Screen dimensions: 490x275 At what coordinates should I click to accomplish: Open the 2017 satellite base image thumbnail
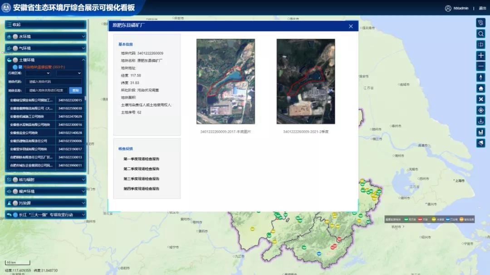pyautogui.click(x=225, y=81)
